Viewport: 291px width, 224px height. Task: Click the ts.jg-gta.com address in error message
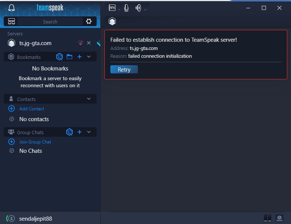[x=144, y=48]
